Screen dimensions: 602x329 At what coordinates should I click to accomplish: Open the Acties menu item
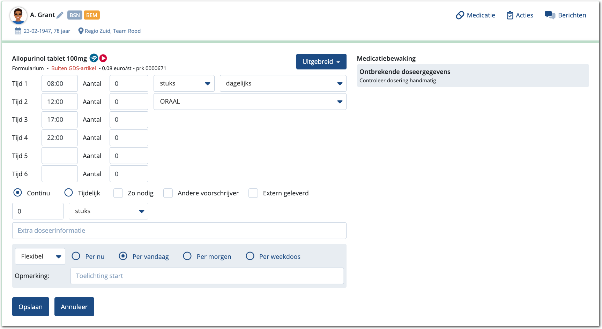pos(520,15)
